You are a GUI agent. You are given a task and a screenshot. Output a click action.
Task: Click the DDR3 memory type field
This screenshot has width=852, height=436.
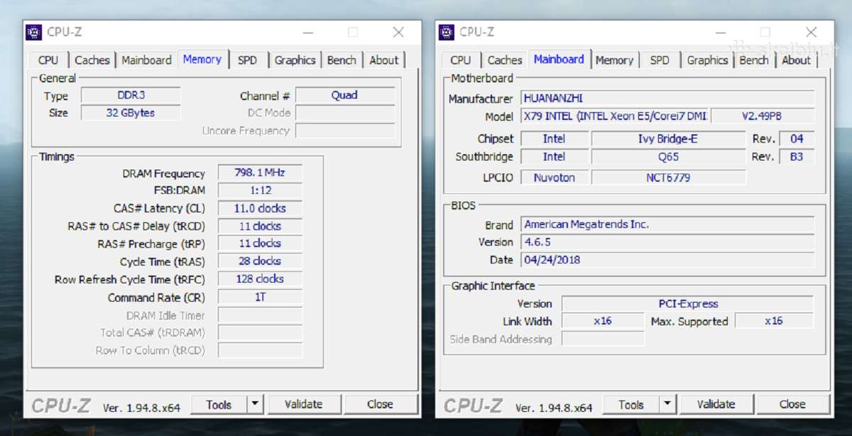(131, 95)
